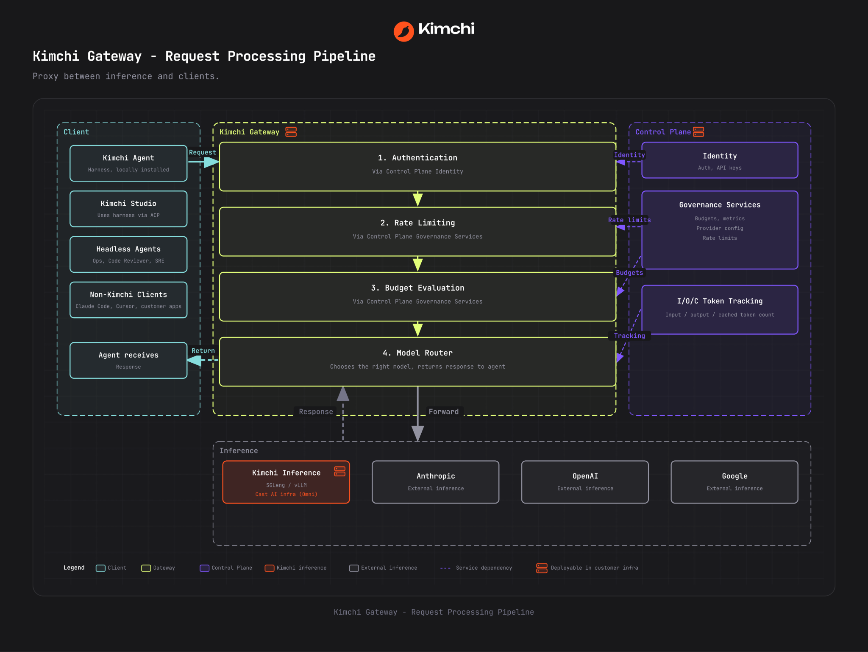Image resolution: width=868 pixels, height=652 pixels.
Task: Click the Kimchi inference legend swatch
Action: (269, 568)
